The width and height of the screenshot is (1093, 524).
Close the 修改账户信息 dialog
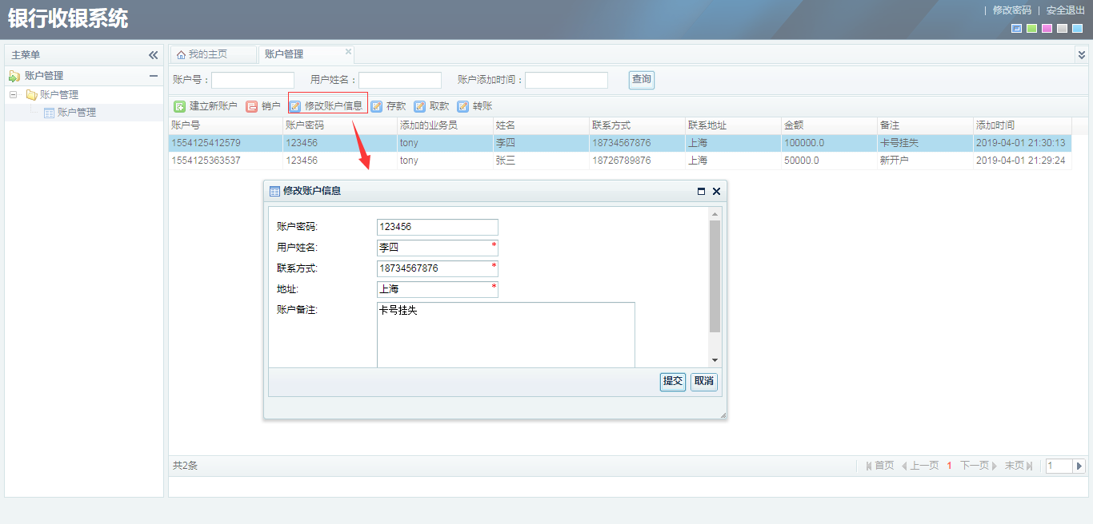coord(717,192)
